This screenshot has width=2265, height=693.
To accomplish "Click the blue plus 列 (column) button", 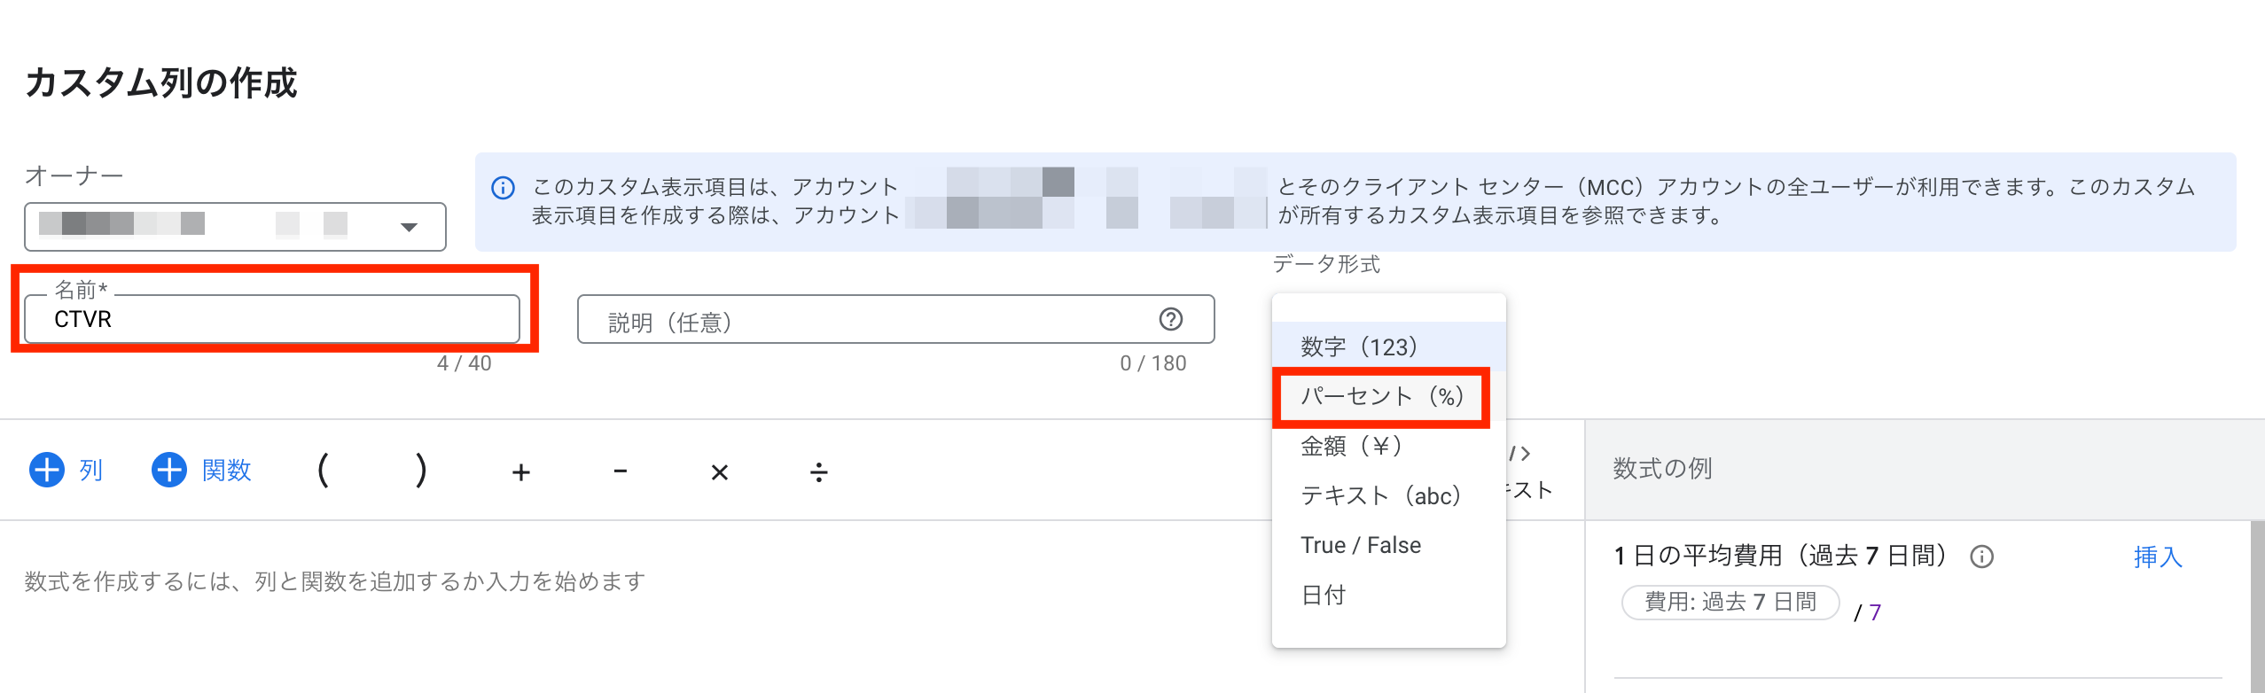I will click(x=66, y=470).
